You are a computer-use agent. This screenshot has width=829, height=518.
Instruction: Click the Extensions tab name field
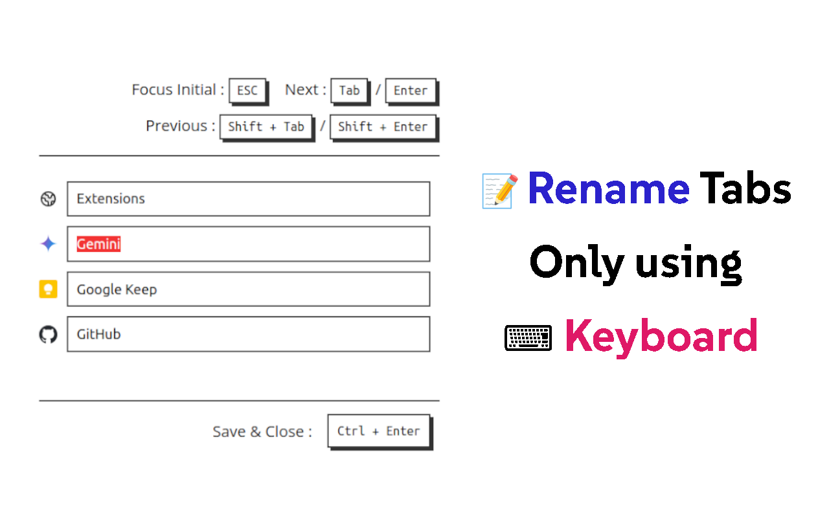(x=248, y=199)
